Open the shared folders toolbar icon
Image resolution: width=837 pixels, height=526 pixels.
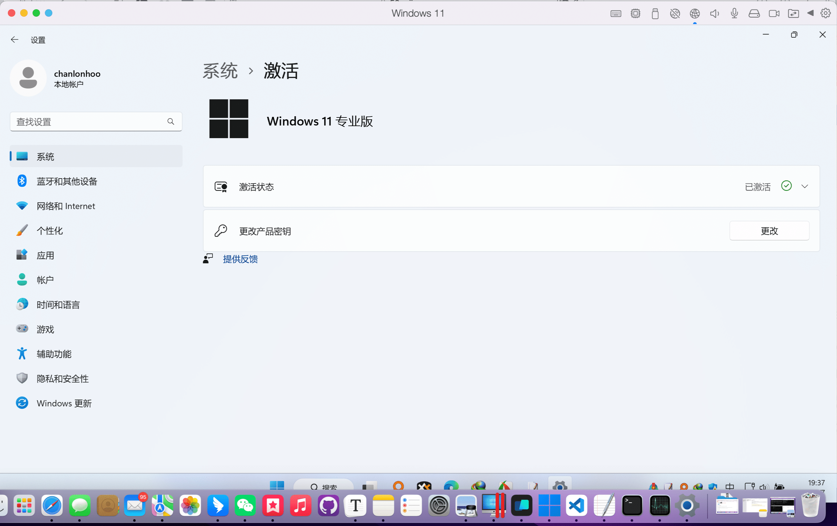[793, 14]
